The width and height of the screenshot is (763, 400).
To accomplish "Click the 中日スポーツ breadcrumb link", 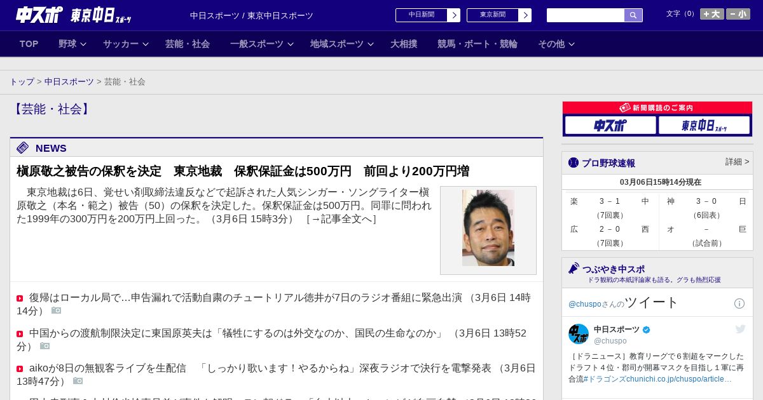I will click(69, 82).
